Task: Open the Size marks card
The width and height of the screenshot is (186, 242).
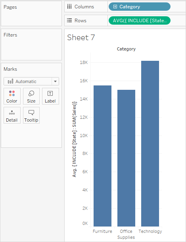Action: click(x=31, y=96)
